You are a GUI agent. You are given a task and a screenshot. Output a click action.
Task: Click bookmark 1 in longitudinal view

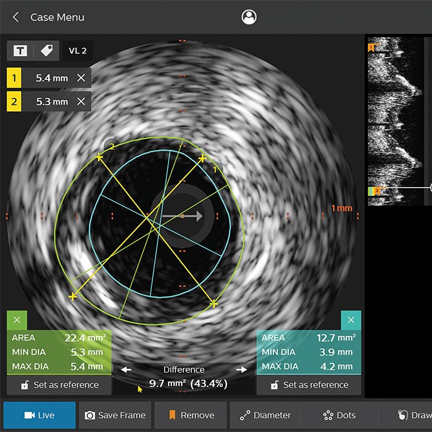click(372, 48)
